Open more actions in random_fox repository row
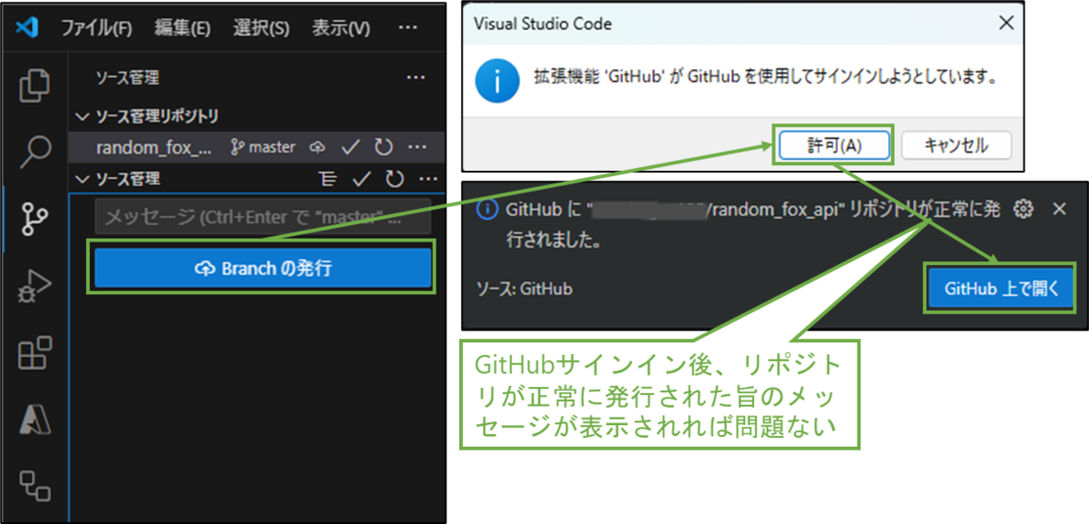 click(417, 146)
